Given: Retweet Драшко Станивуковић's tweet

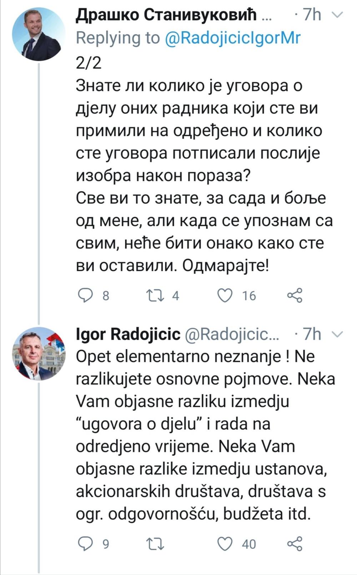Looking at the screenshot, I should click(x=156, y=296).
